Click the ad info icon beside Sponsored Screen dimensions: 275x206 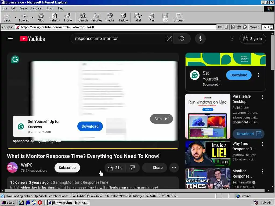pos(32,141)
